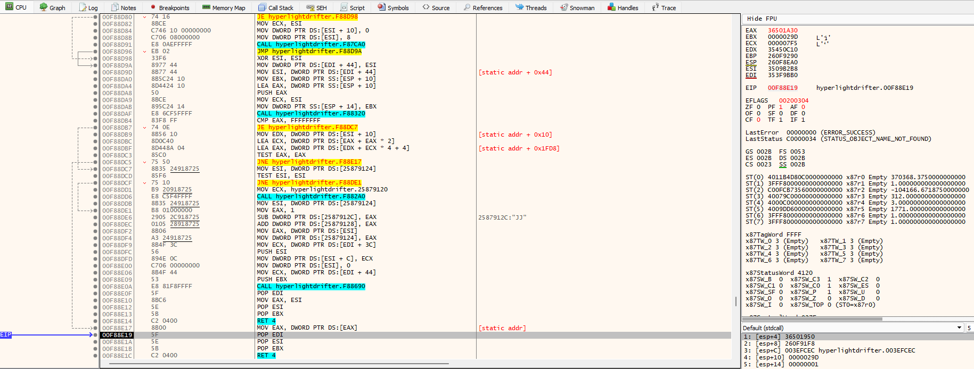This screenshot has width=974, height=369.
Task: Open the Graph view tab icon
Action: pyautogui.click(x=44, y=7)
